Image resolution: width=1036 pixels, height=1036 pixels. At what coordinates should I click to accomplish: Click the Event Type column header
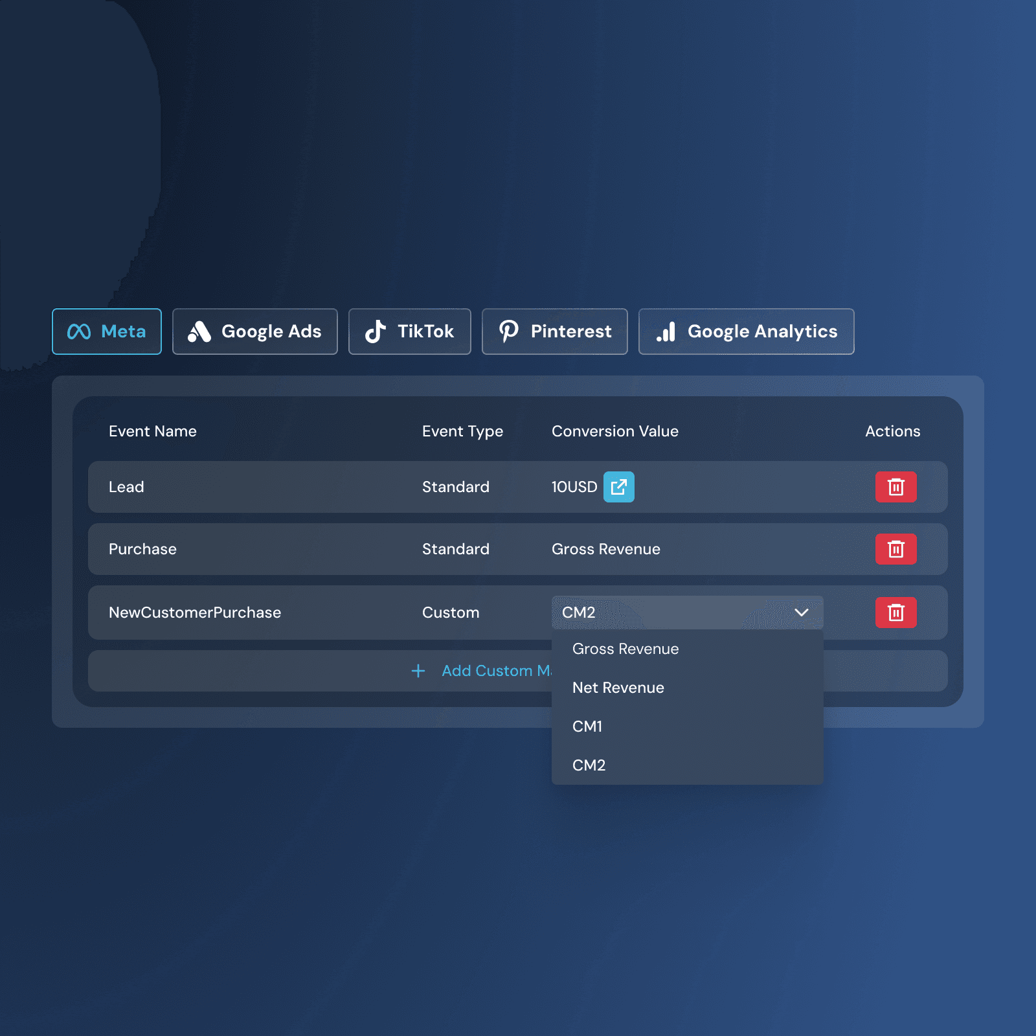462,431
